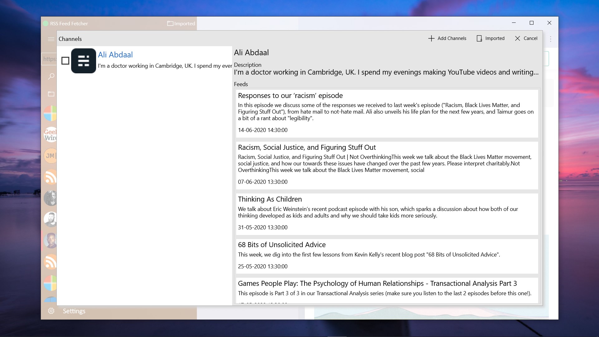Select the GeekWire feed icon
599x337 pixels.
click(51, 135)
